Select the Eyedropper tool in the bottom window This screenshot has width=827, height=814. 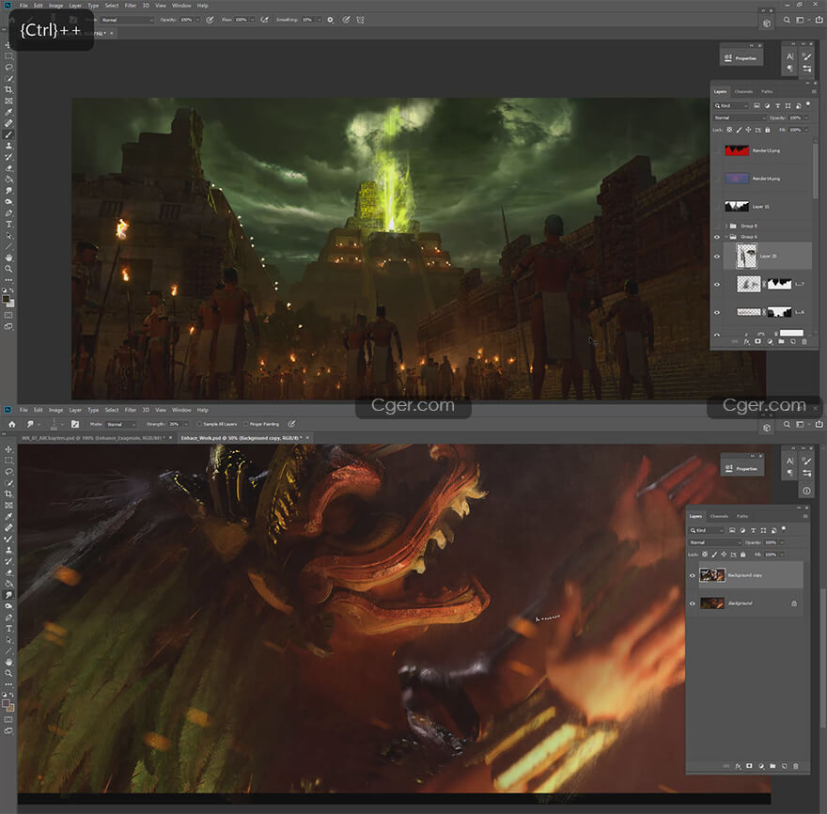click(x=9, y=516)
